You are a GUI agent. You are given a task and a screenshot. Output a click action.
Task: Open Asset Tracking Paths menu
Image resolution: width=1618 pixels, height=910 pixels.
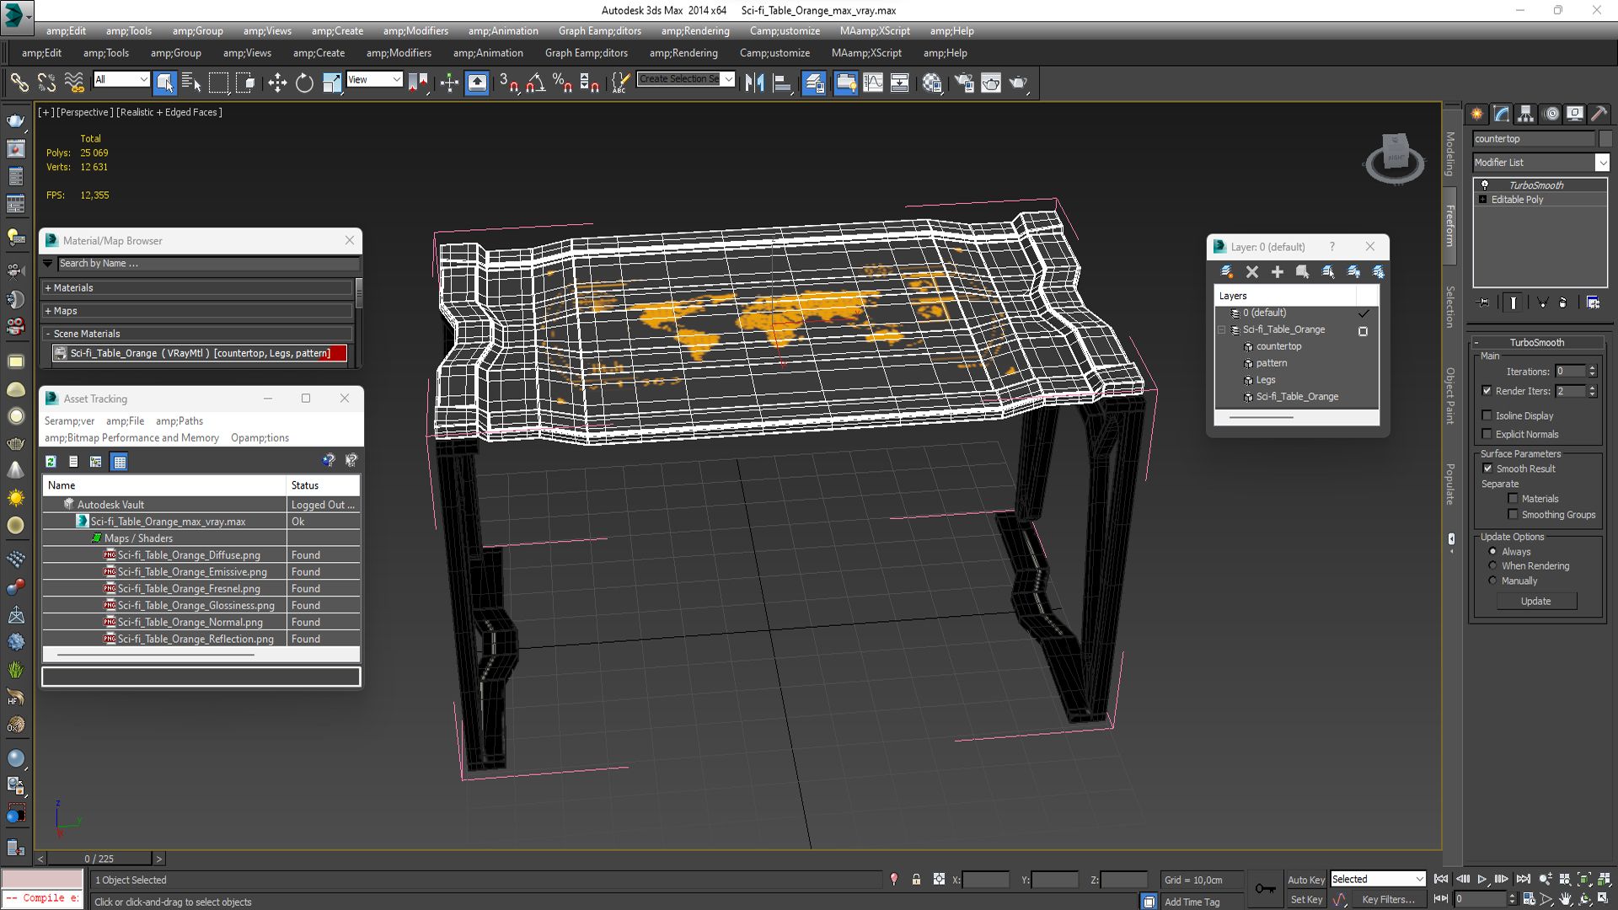coord(179,421)
